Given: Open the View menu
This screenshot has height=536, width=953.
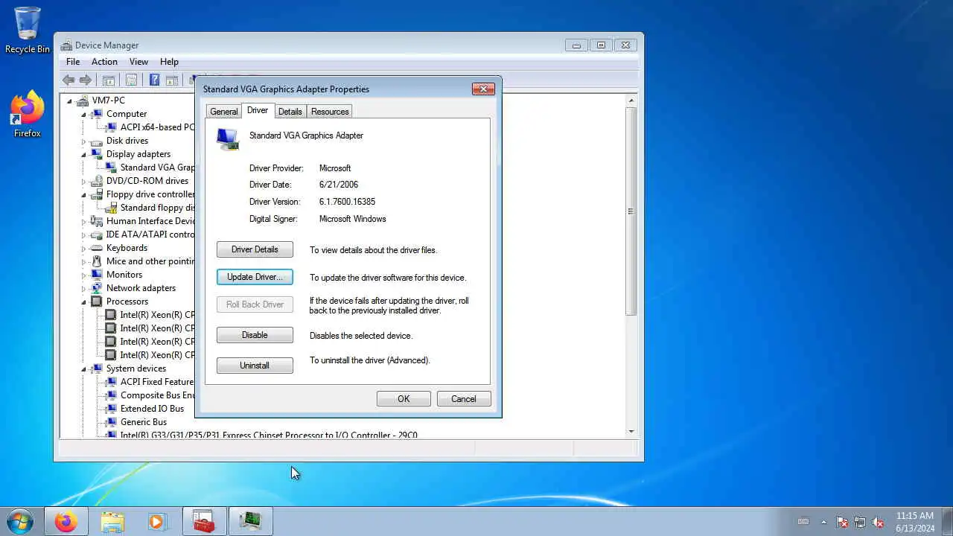Looking at the screenshot, I should (x=138, y=62).
